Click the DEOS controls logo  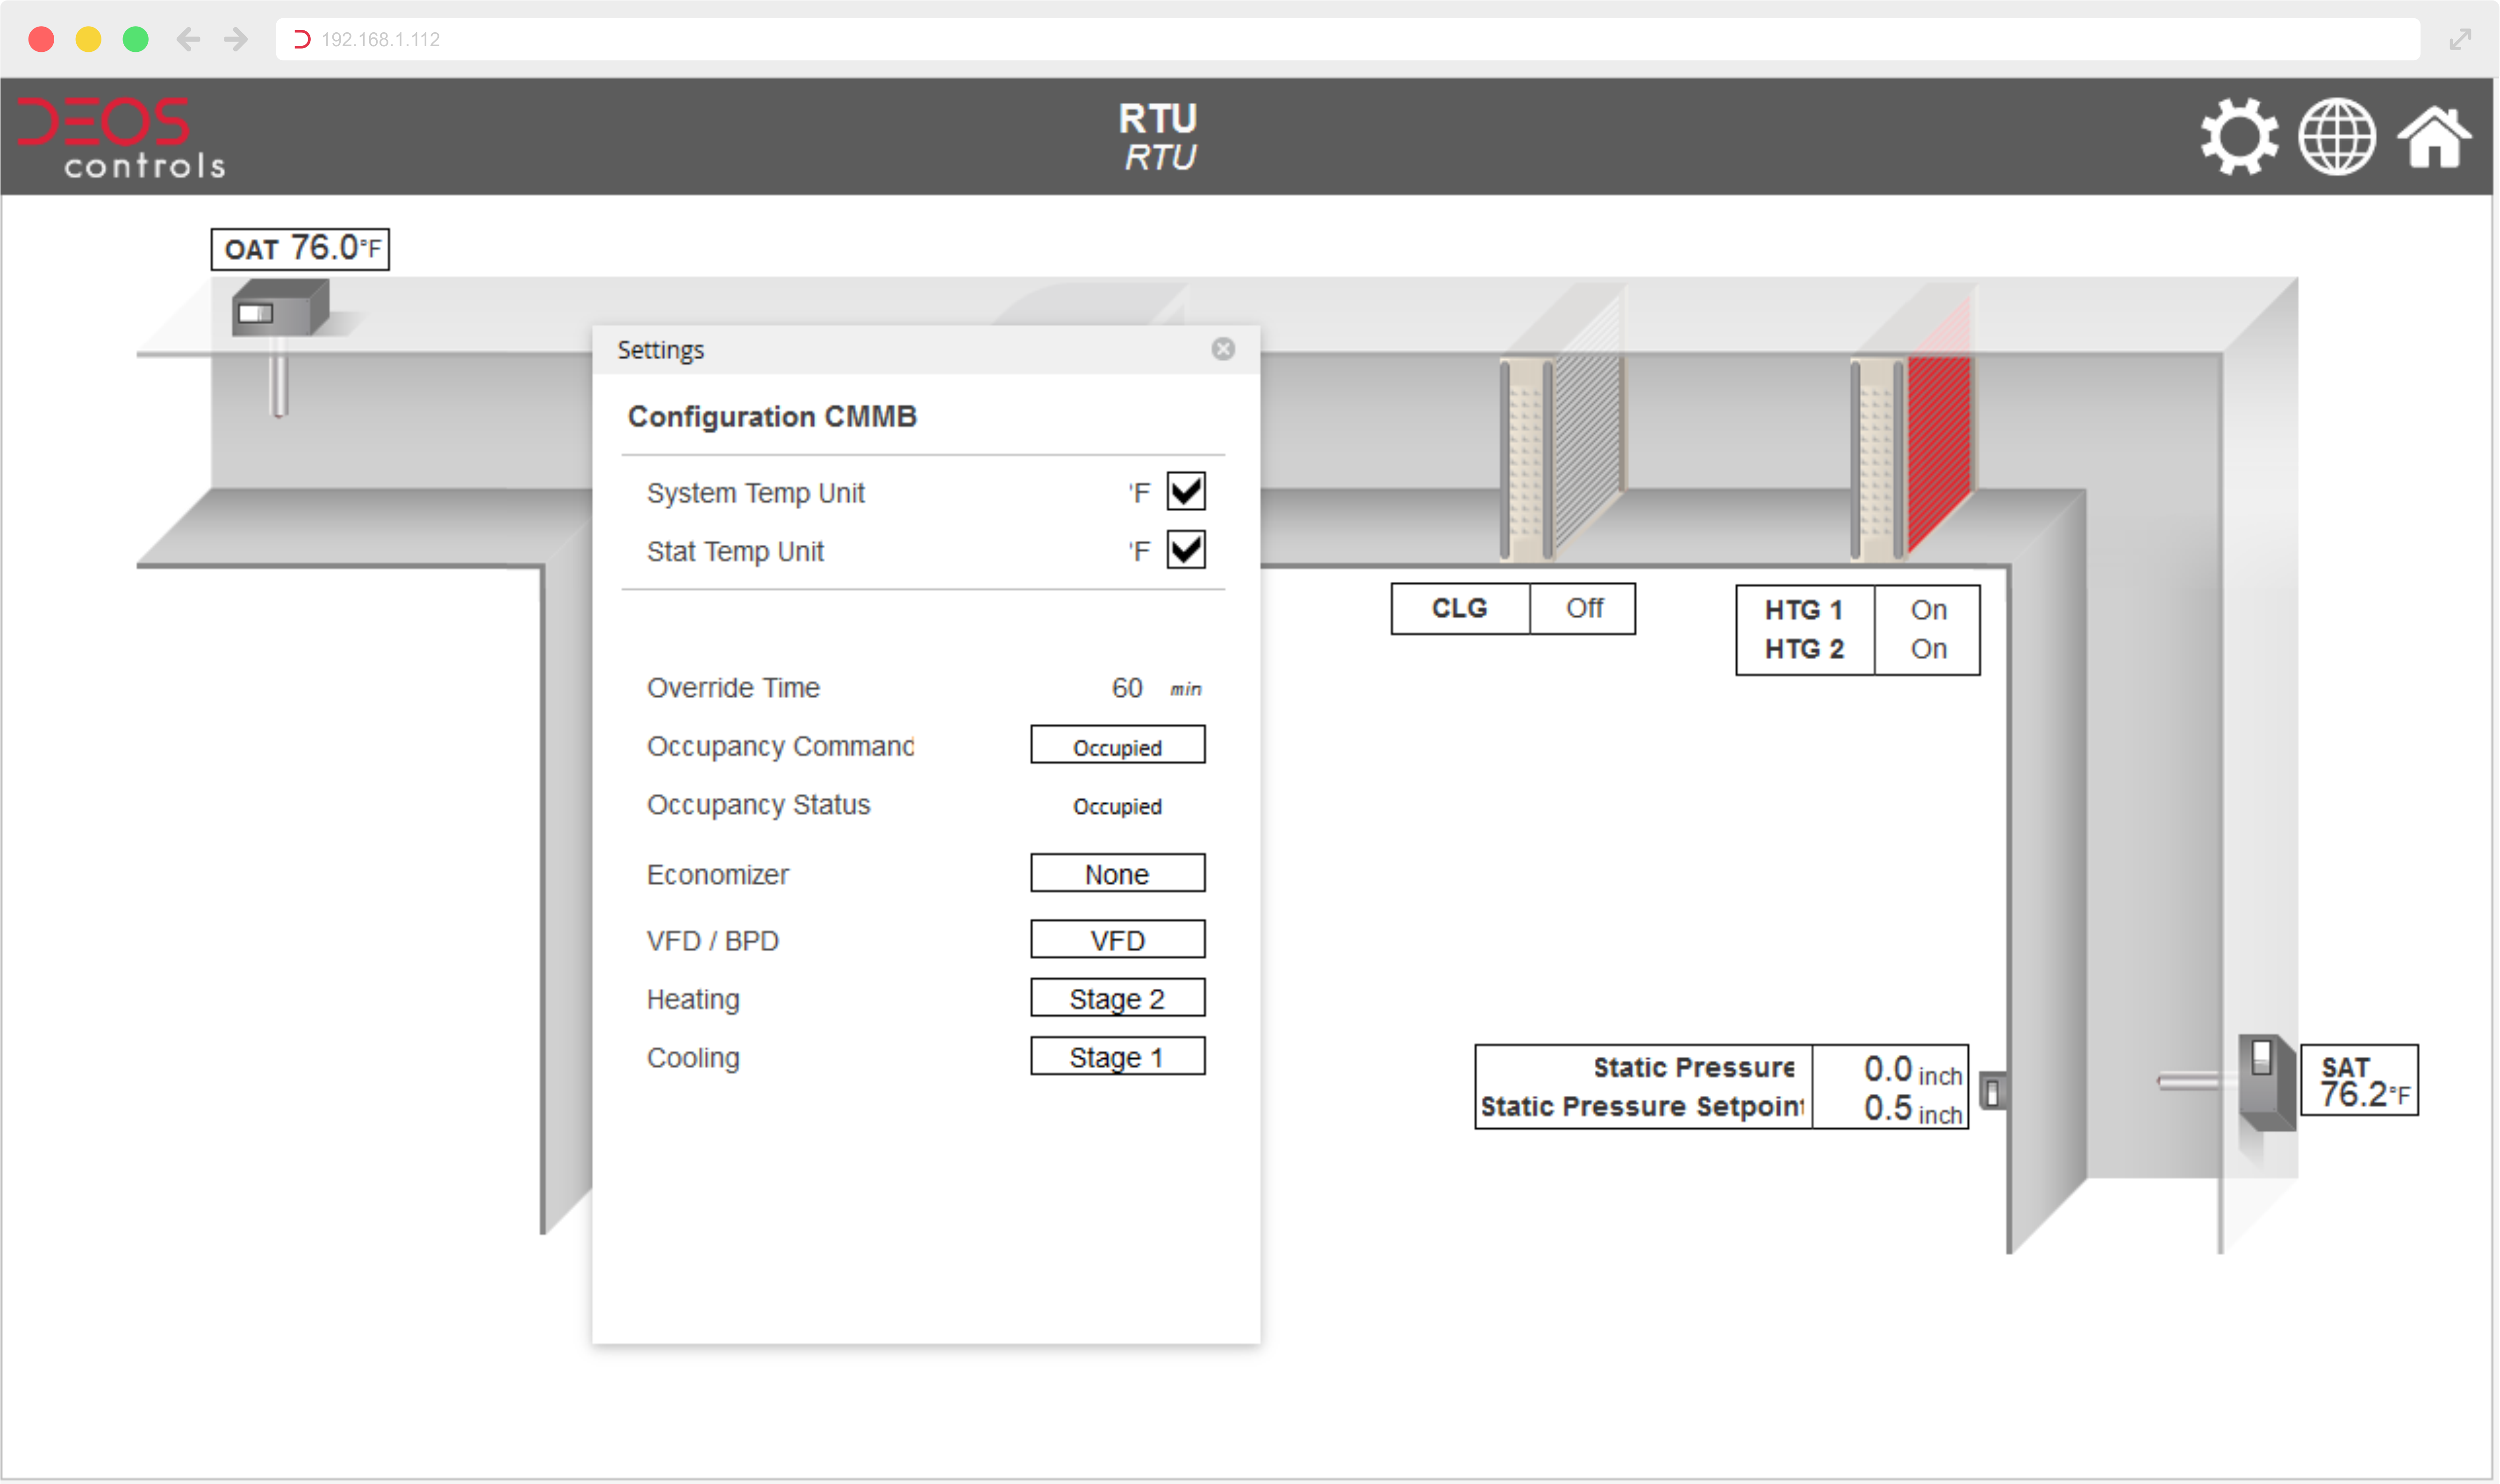tap(120, 137)
